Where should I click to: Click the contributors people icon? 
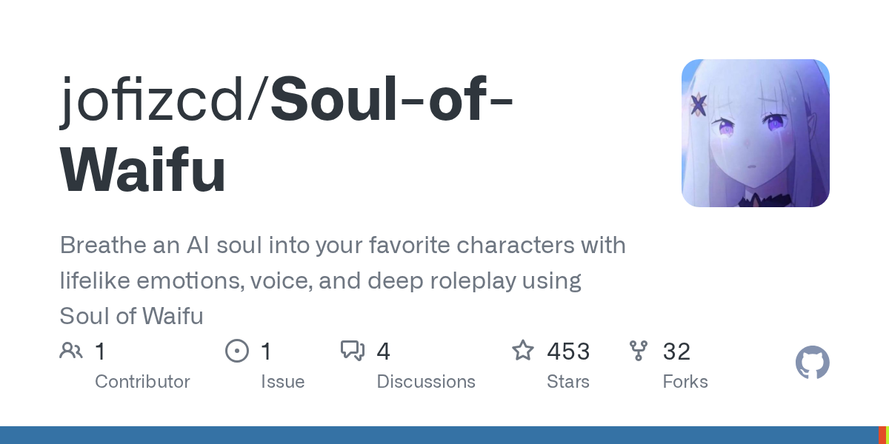71,350
